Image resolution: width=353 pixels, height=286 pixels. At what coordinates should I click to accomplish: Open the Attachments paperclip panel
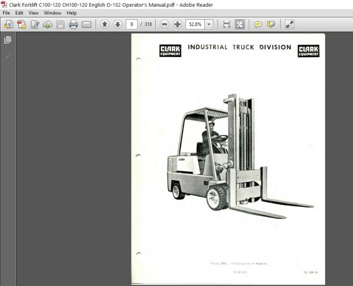pos(8,57)
